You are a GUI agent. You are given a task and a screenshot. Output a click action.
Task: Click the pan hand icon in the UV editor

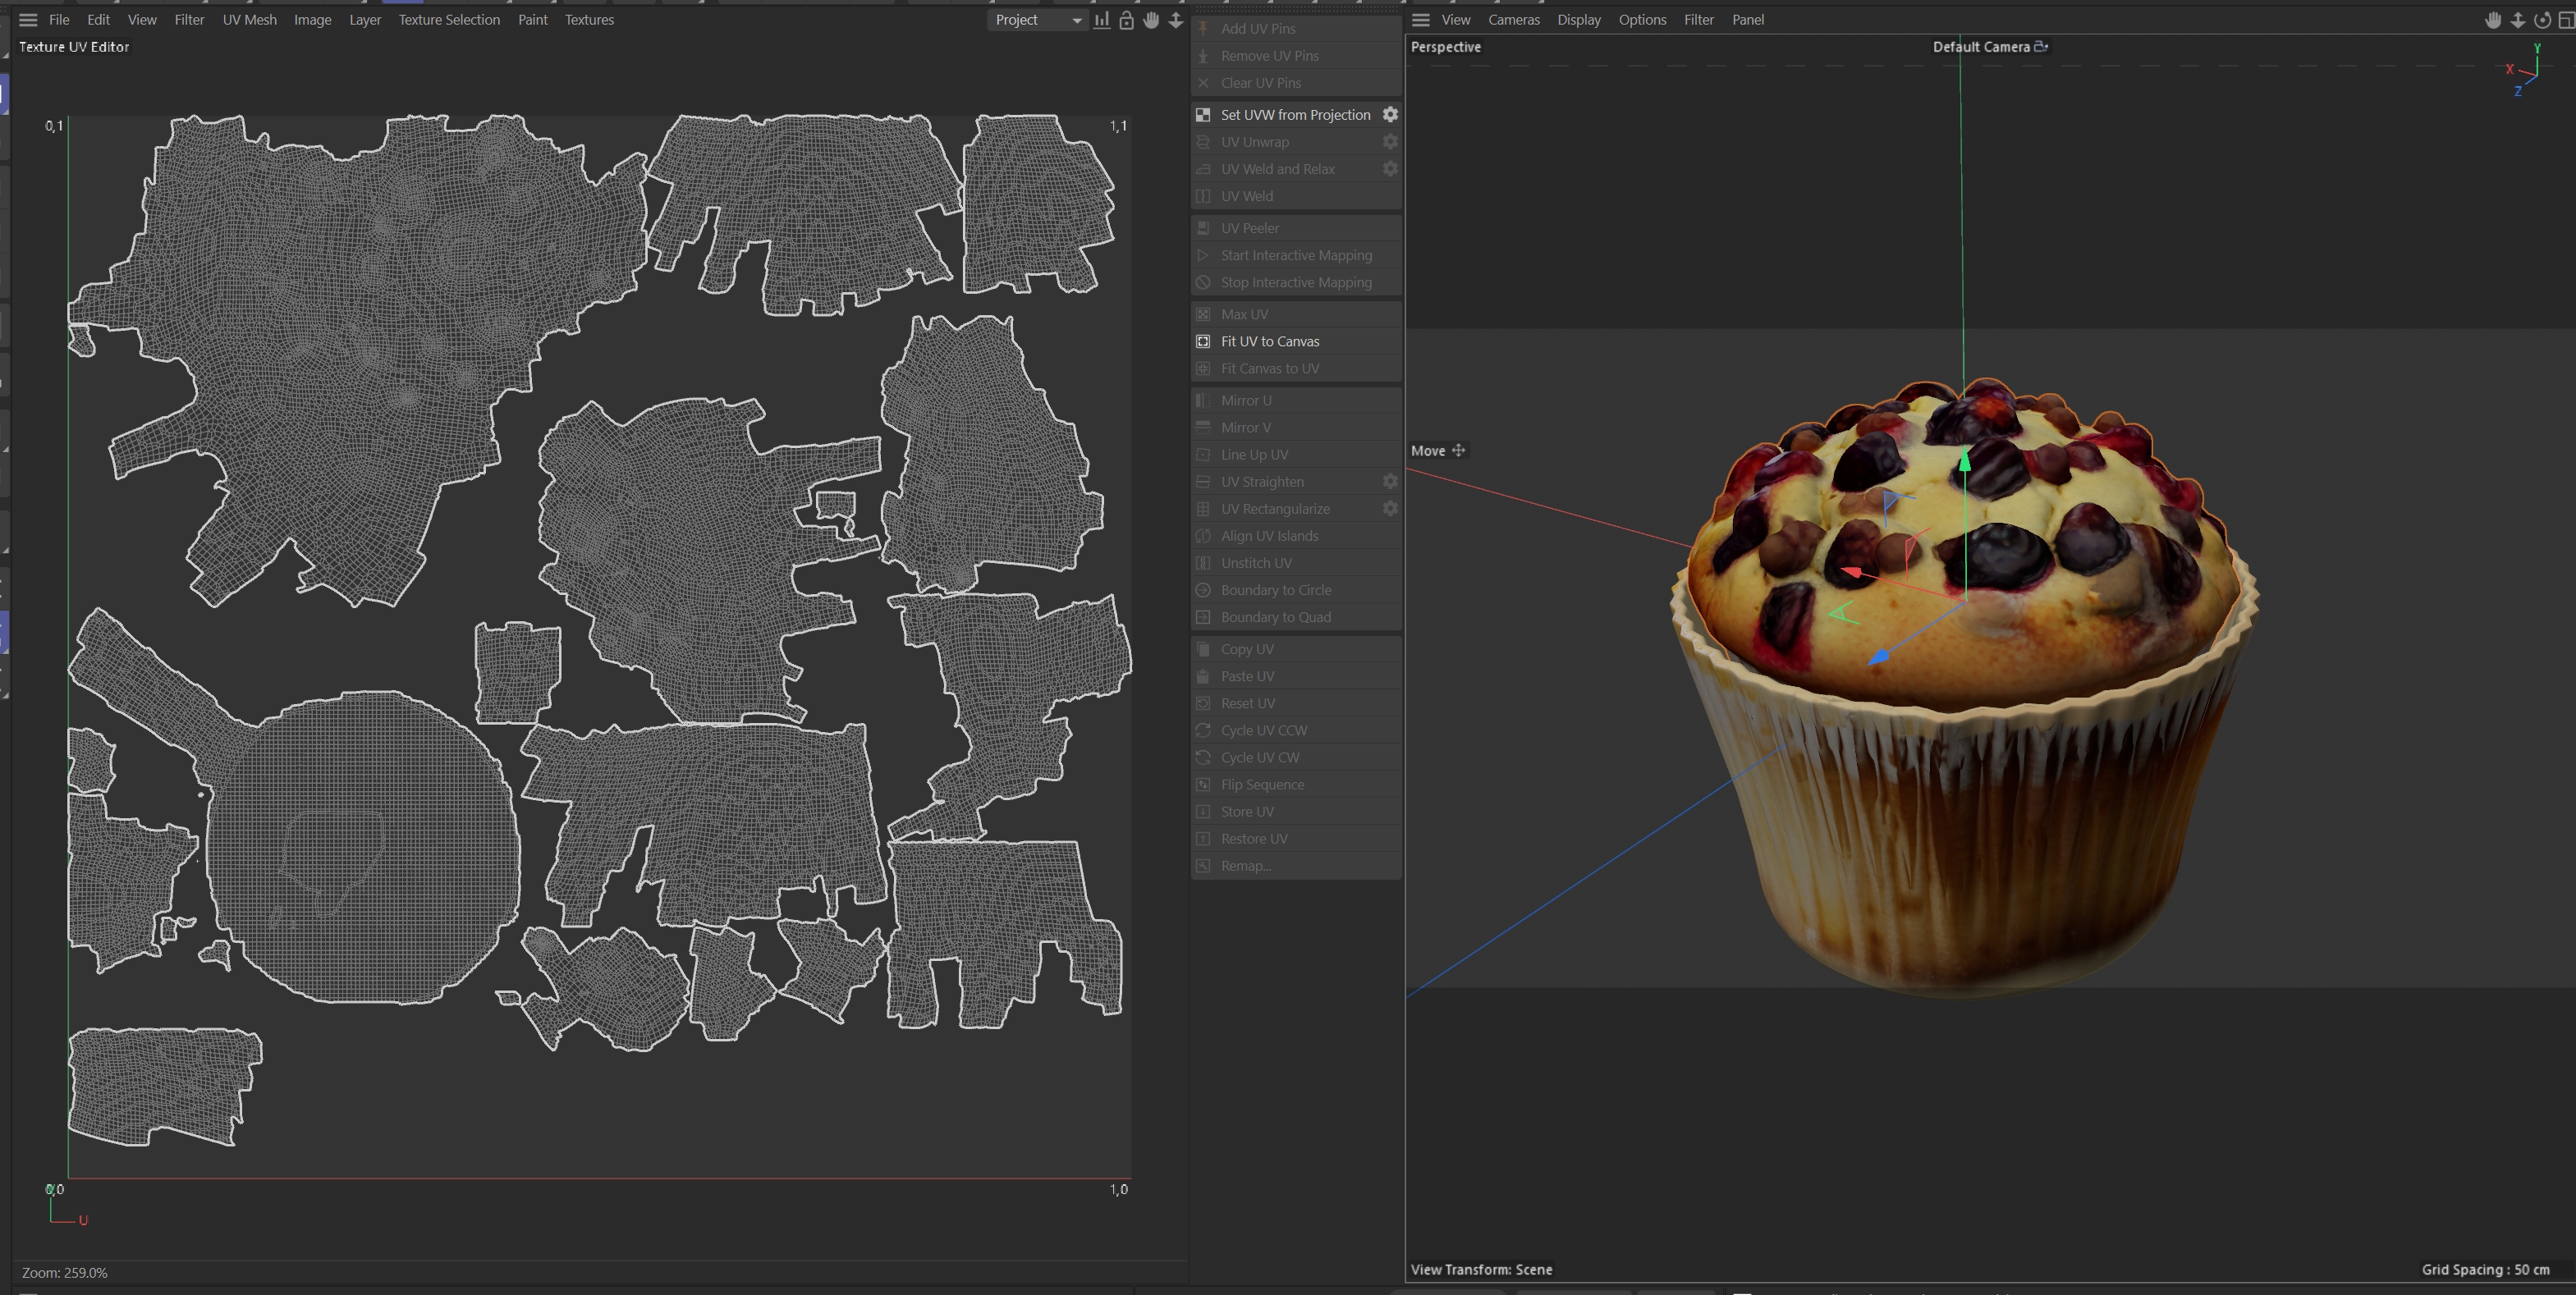pos(1151,20)
